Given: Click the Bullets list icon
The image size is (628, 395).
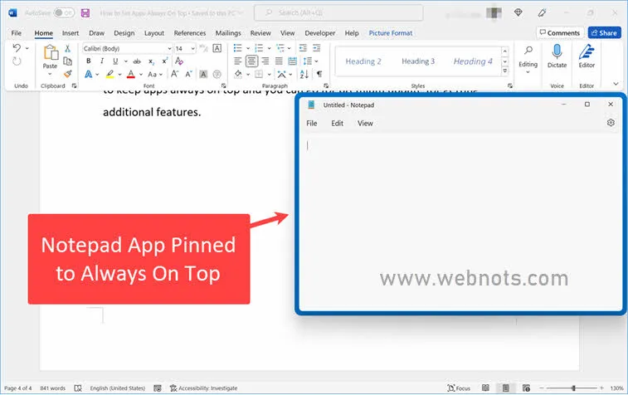Looking at the screenshot, I should (238, 48).
